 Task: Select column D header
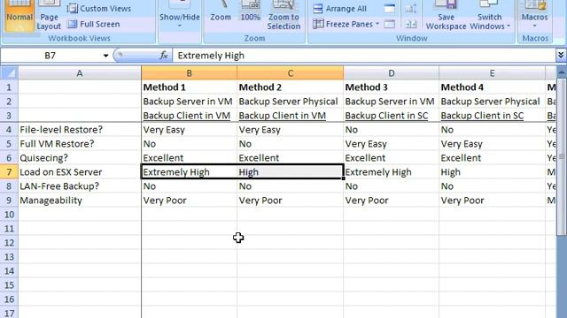[x=392, y=73]
